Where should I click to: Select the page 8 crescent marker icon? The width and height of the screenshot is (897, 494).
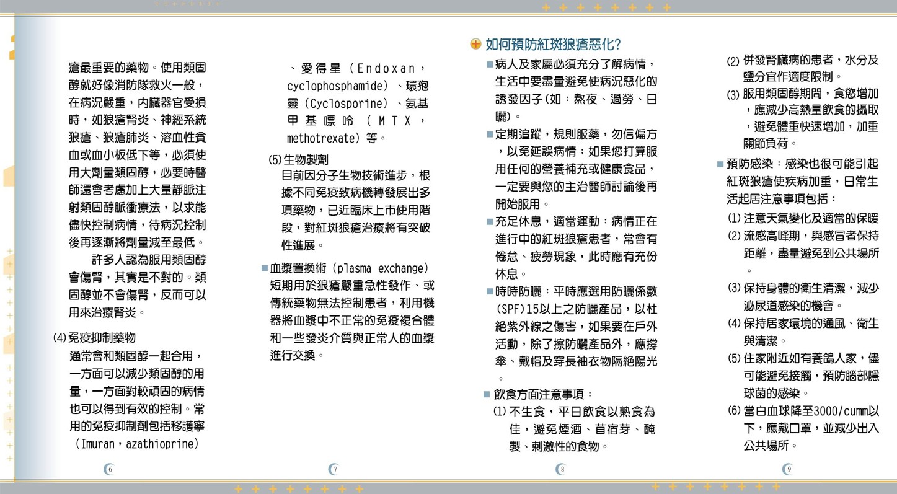(561, 469)
